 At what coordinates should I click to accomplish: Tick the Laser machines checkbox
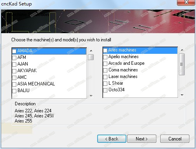(x=105, y=77)
